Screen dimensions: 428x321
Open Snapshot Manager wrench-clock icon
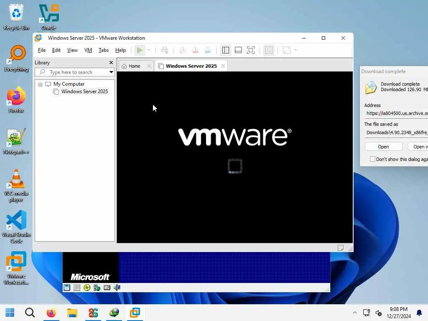click(208, 50)
